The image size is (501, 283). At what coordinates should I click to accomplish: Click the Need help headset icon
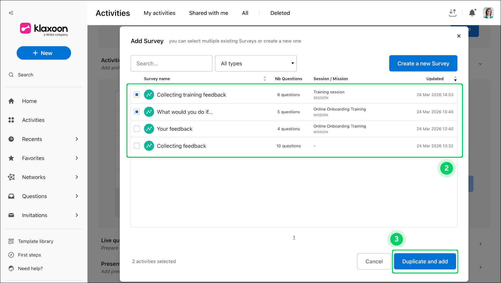point(11,268)
